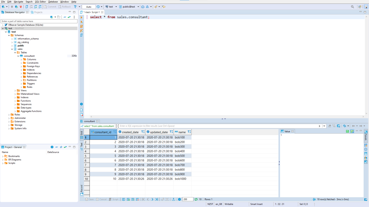Expand the Views folder in sales
The image size is (369, 207).
[x=15, y=91]
